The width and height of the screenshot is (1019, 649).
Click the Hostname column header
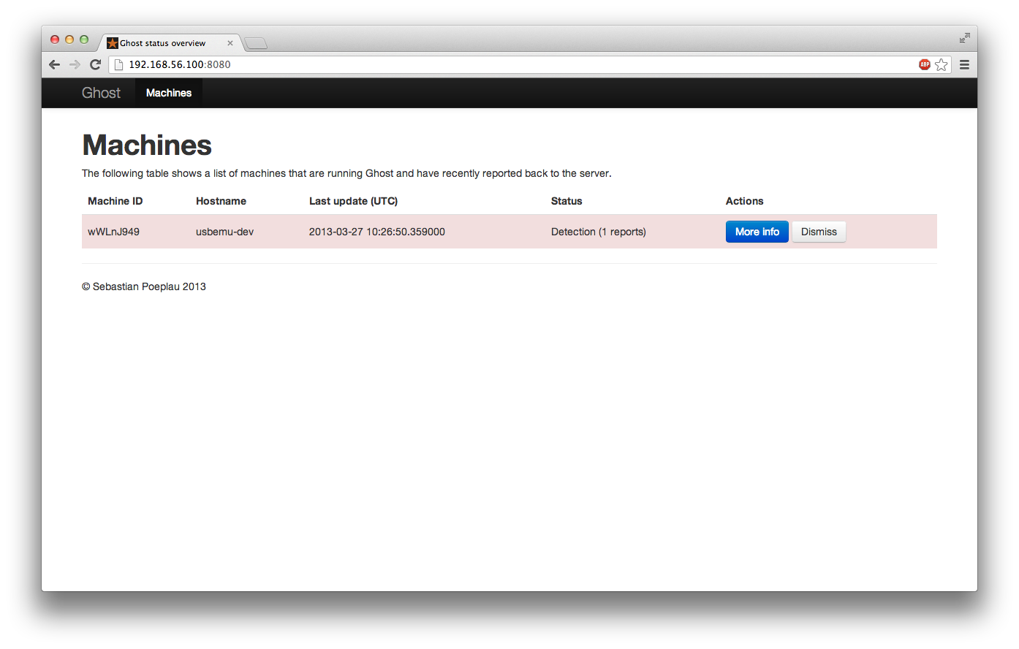[221, 201]
